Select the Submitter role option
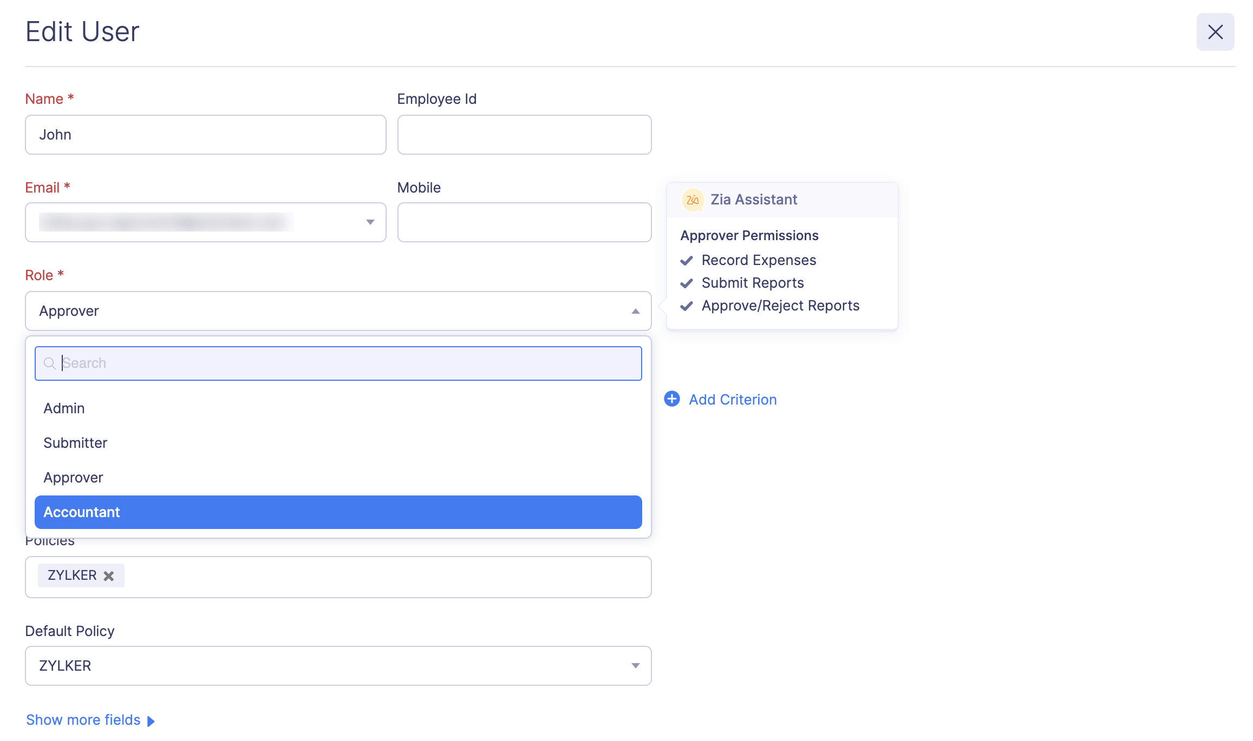 click(75, 442)
